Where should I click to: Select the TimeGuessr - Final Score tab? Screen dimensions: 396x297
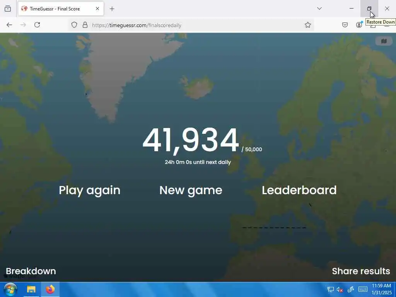pos(61,9)
